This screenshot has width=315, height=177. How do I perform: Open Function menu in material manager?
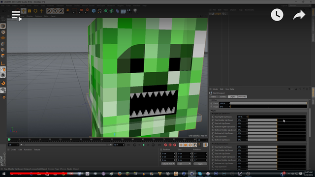(28, 149)
